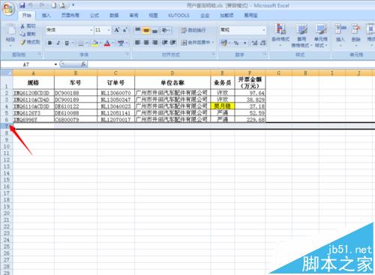The image size is (375, 275).
Task: Open the Font dialog launcher
Action: (x=127, y=54)
